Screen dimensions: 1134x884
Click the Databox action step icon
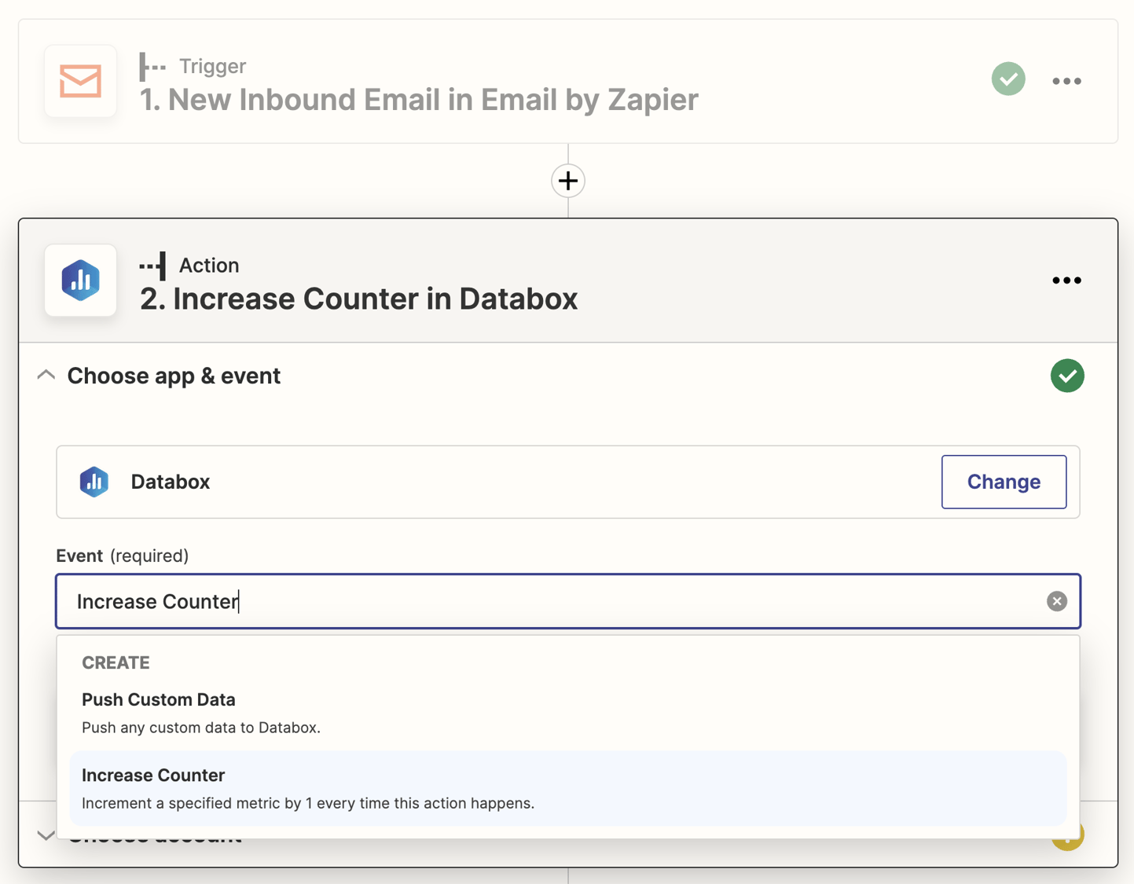click(x=79, y=281)
